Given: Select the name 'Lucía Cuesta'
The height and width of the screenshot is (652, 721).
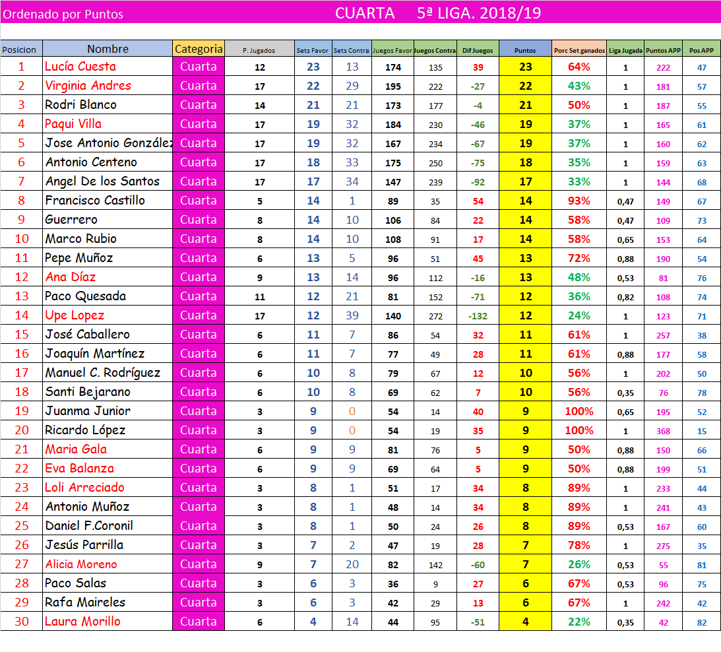Looking at the screenshot, I should (x=80, y=66).
